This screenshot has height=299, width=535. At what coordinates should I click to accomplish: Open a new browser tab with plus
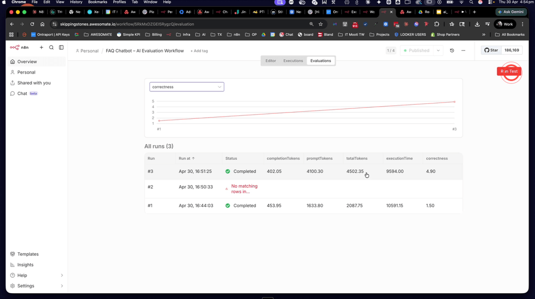coord(474,12)
